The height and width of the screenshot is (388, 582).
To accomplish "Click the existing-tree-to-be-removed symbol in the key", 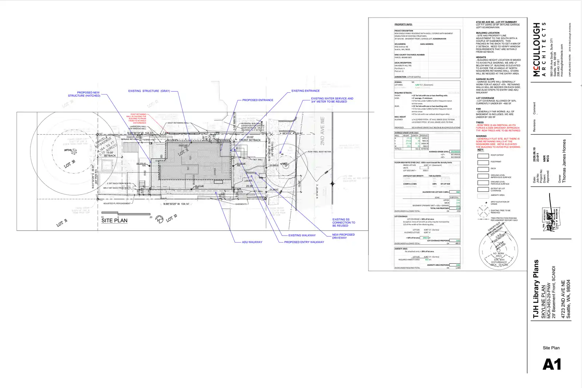I will point(483,211).
